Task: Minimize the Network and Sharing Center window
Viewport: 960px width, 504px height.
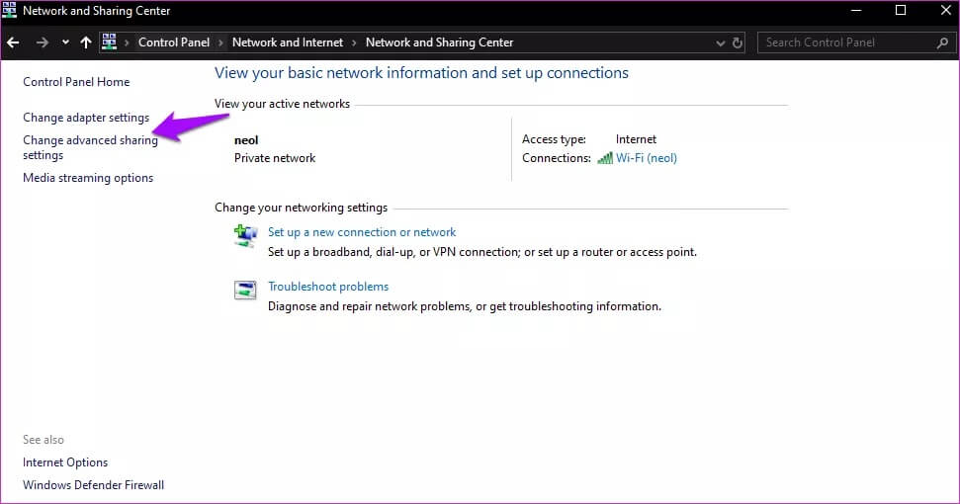Action: [x=856, y=11]
